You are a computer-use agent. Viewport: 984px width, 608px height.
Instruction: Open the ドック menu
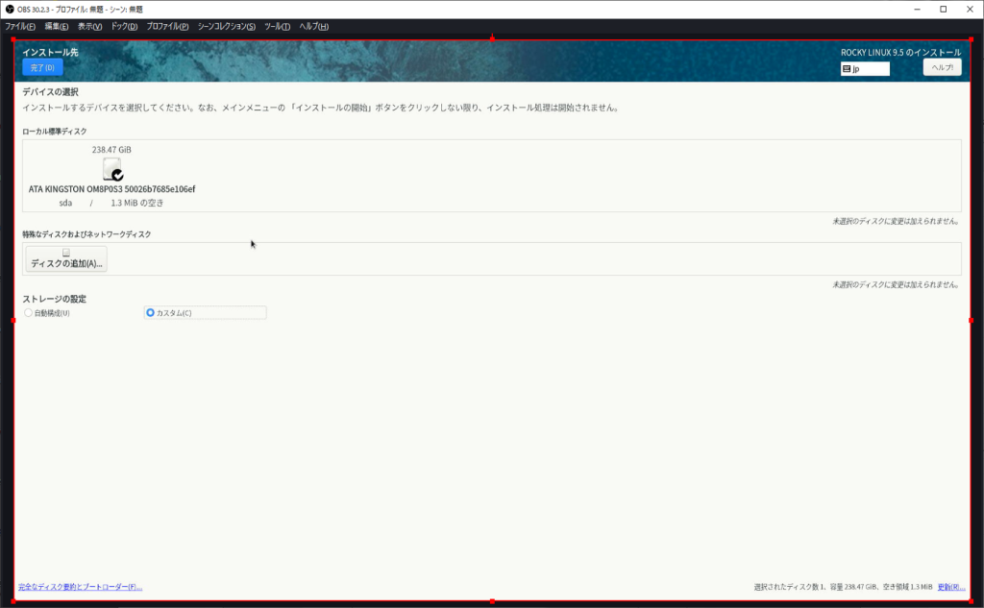pos(124,26)
